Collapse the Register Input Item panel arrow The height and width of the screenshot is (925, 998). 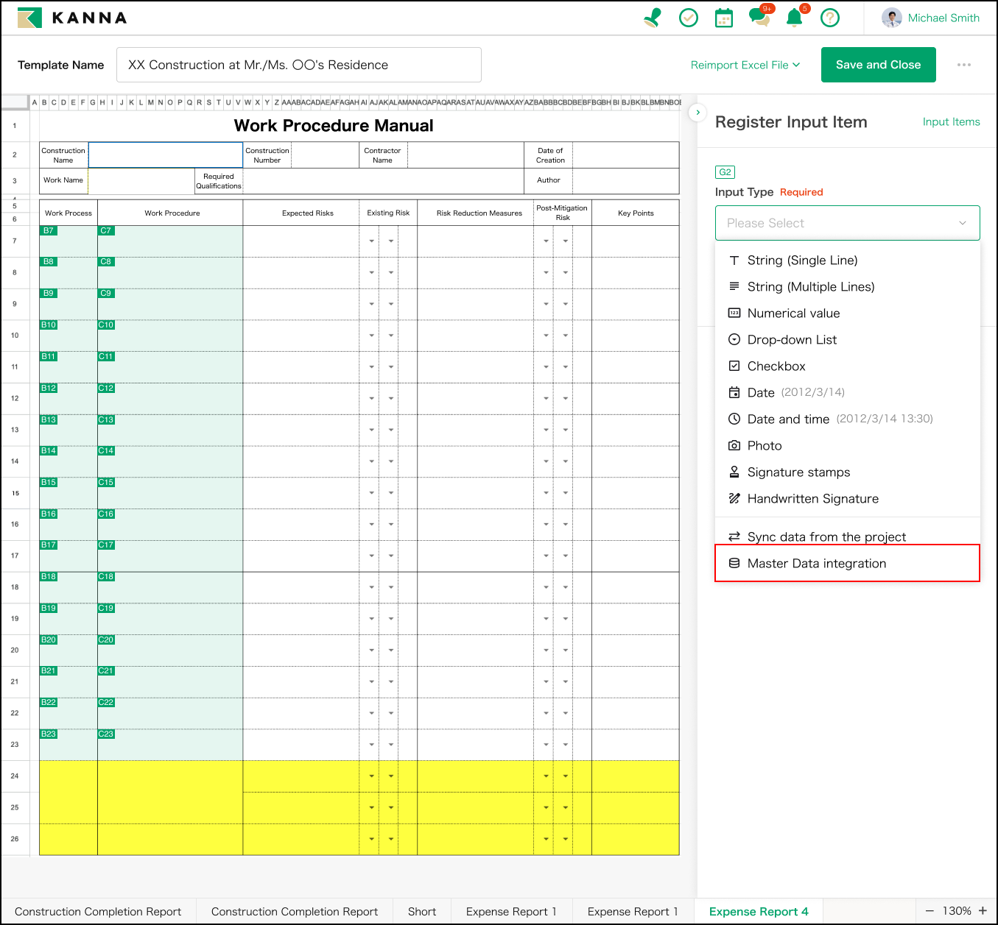click(697, 113)
